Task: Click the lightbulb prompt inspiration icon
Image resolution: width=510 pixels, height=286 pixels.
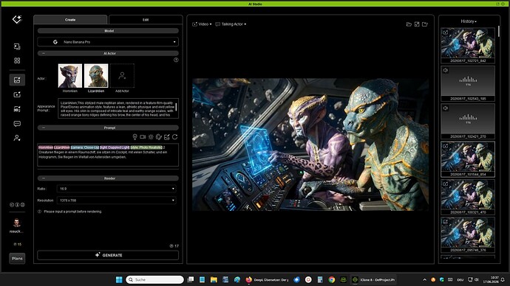Action: point(135,137)
